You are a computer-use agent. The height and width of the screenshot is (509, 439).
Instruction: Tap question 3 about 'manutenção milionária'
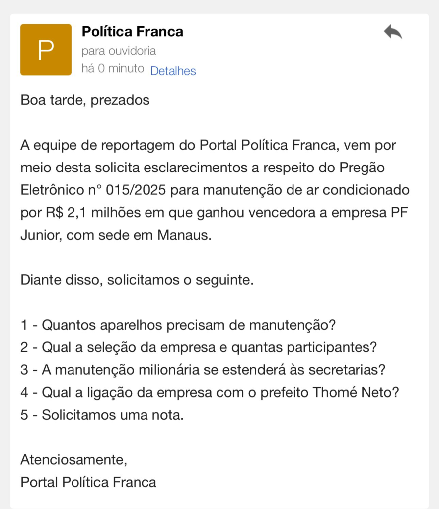click(x=204, y=370)
